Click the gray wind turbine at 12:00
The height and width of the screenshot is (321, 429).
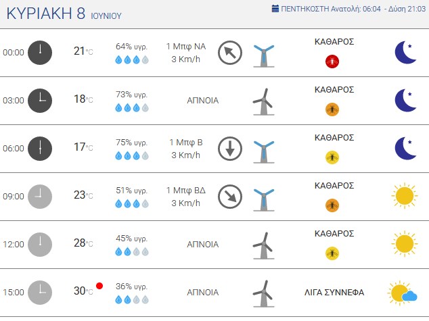pyautogui.click(x=263, y=245)
